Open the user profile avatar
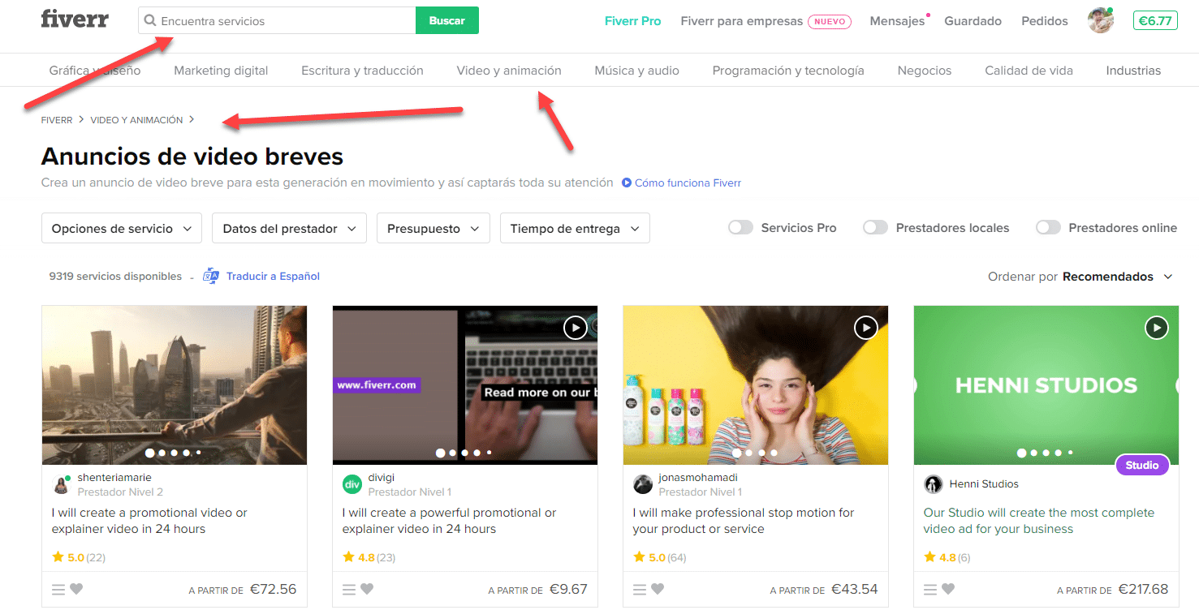Viewport: 1199px width, 610px height. click(x=1101, y=20)
